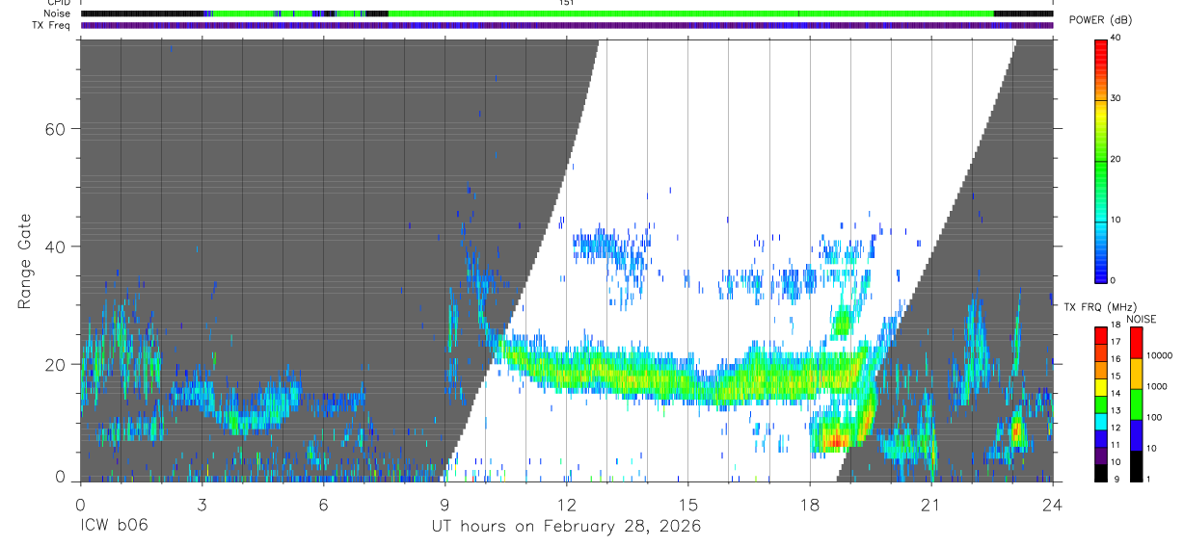The width and height of the screenshot is (1184, 546).
Task: Click the 'TX Freq' row label at top left
Action: coord(51,25)
